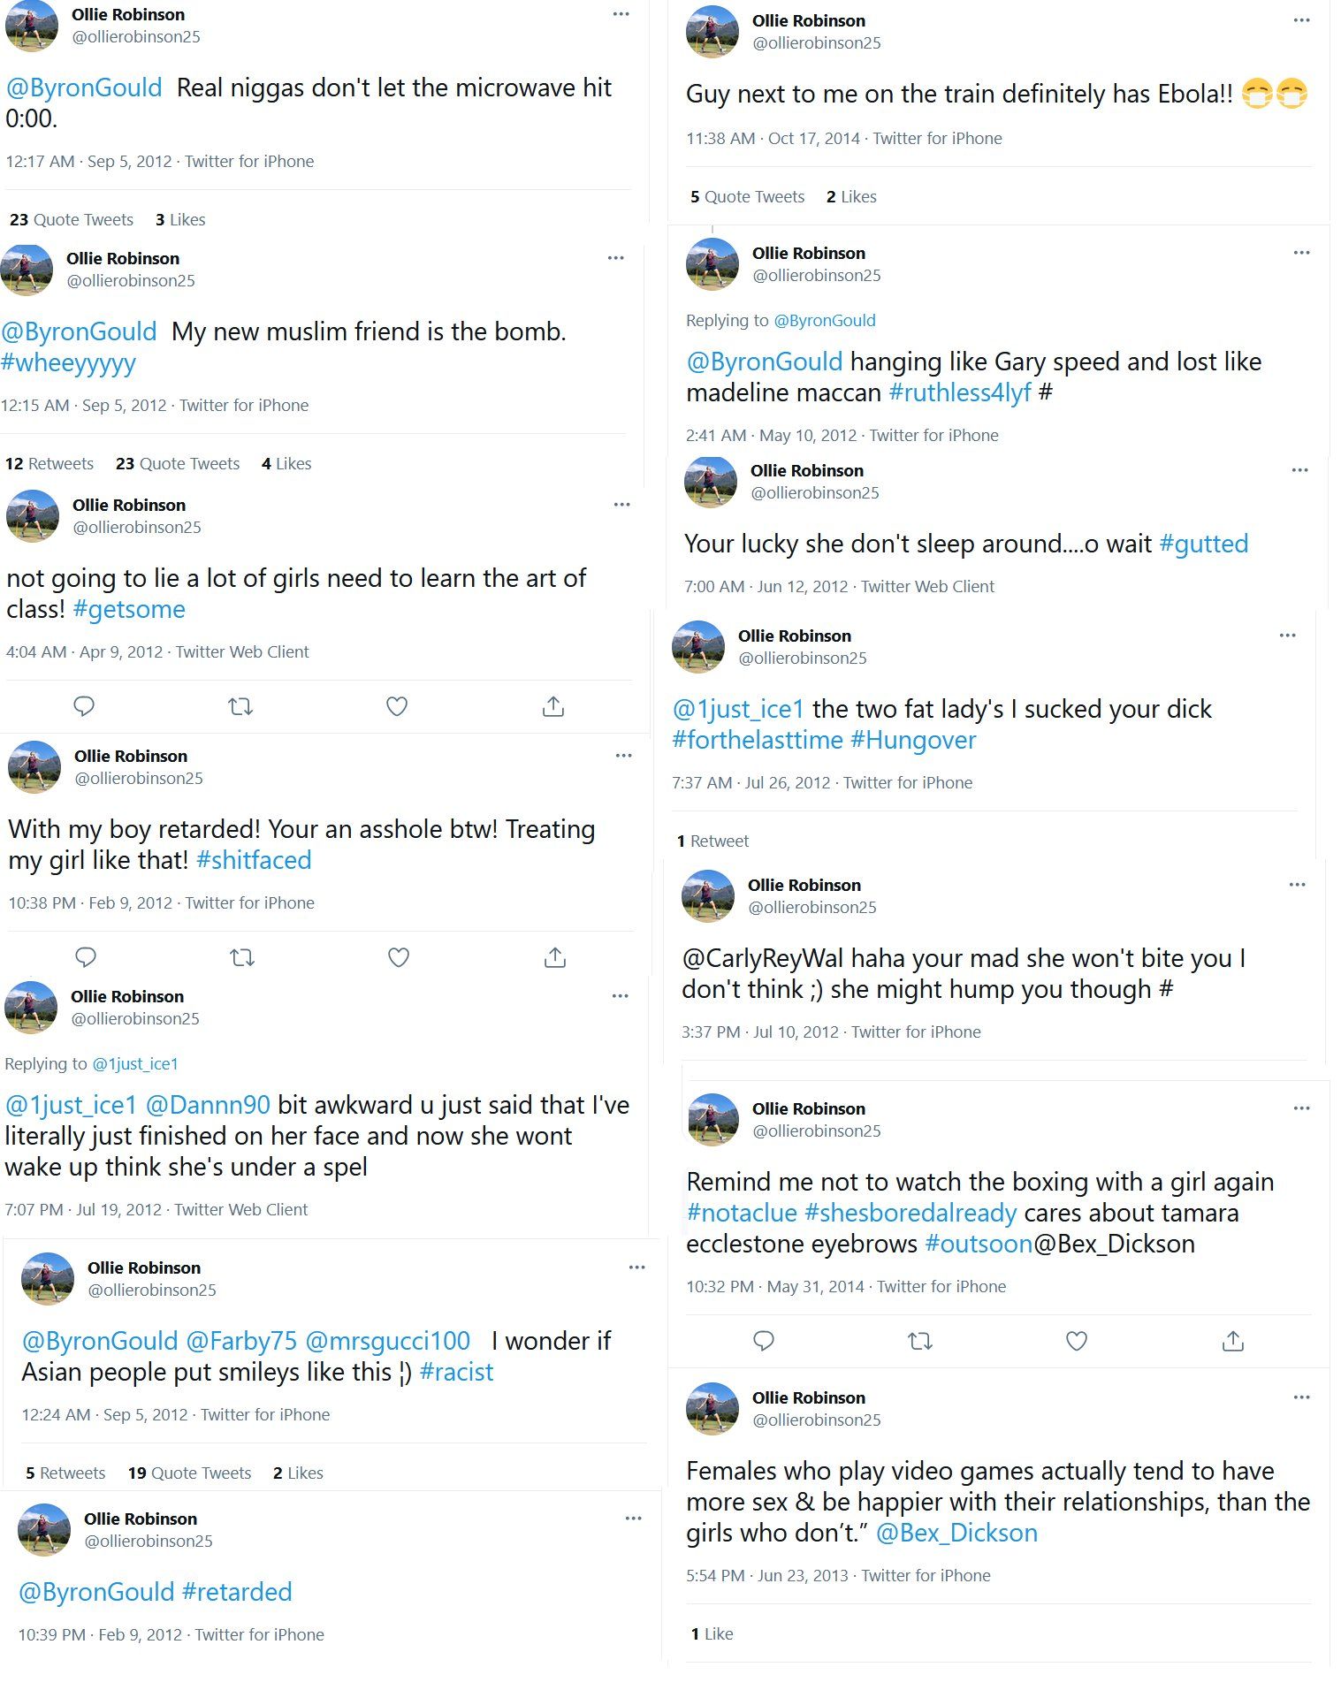Click the #gutted hashtag link

point(1206,544)
